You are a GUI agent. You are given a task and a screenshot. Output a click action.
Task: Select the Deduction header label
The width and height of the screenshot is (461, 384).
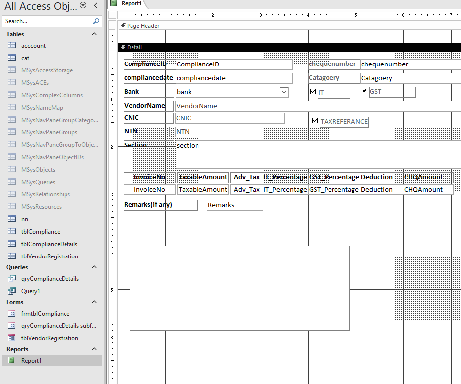tap(377, 177)
